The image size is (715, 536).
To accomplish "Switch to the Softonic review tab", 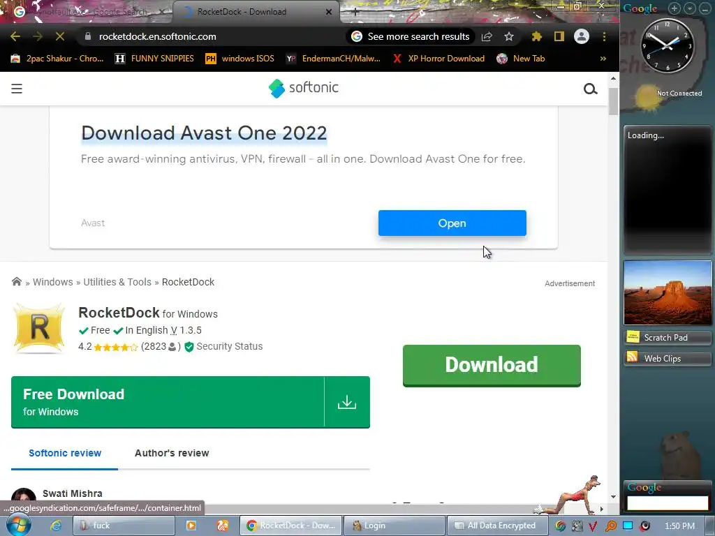I will pyautogui.click(x=65, y=453).
